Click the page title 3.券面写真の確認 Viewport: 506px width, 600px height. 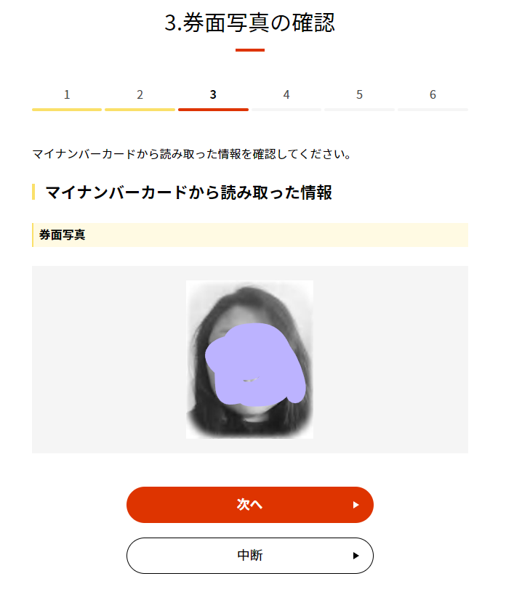pos(250,23)
